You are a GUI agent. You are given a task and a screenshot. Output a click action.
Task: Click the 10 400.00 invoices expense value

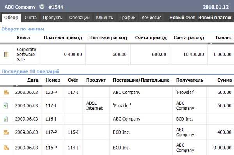pos(193,55)
